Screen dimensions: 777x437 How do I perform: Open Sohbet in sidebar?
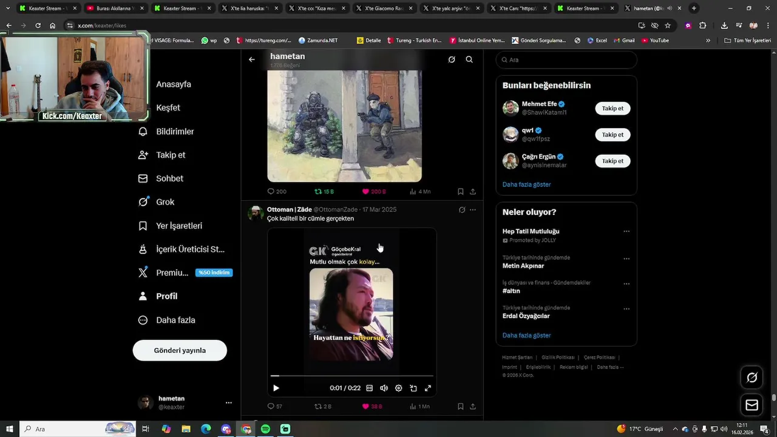[161, 178]
